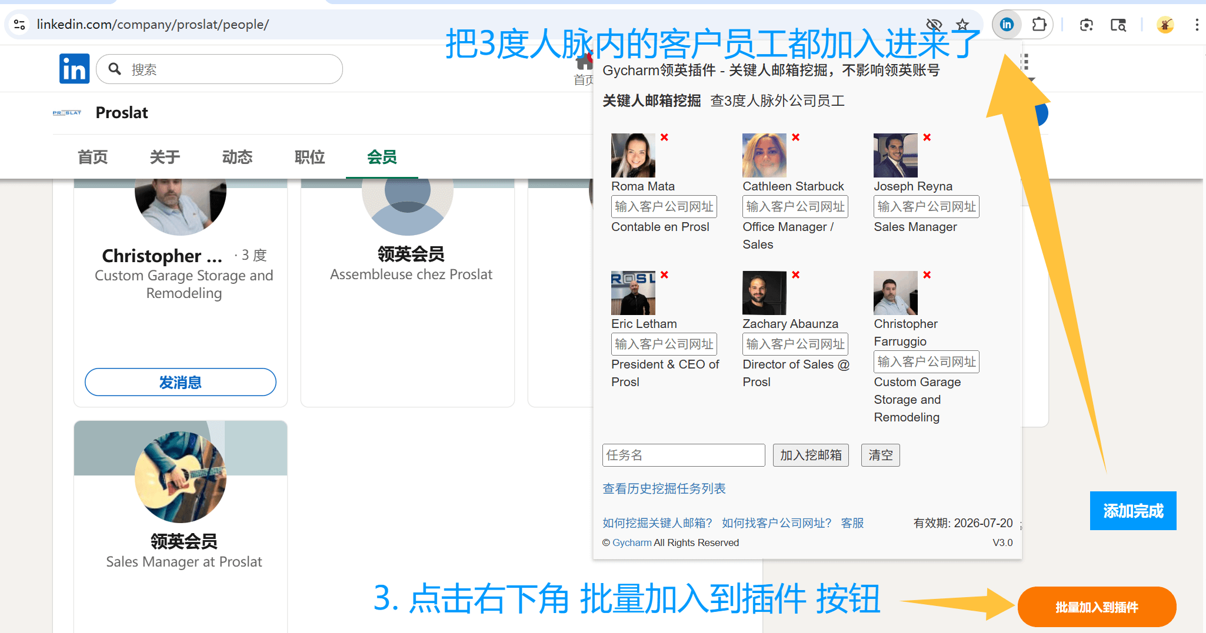This screenshot has height=633, width=1206.
Task: Click the 'Christopher ...' member card name
Action: coord(162,256)
